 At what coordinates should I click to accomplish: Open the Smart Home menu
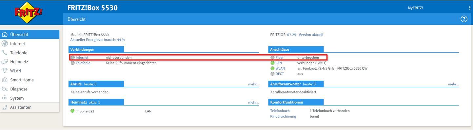pos(30,80)
